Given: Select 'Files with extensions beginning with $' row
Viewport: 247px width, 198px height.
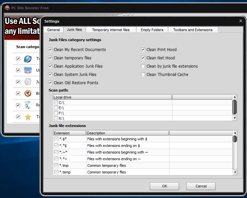Looking at the screenshot, I should click(x=143, y=139).
